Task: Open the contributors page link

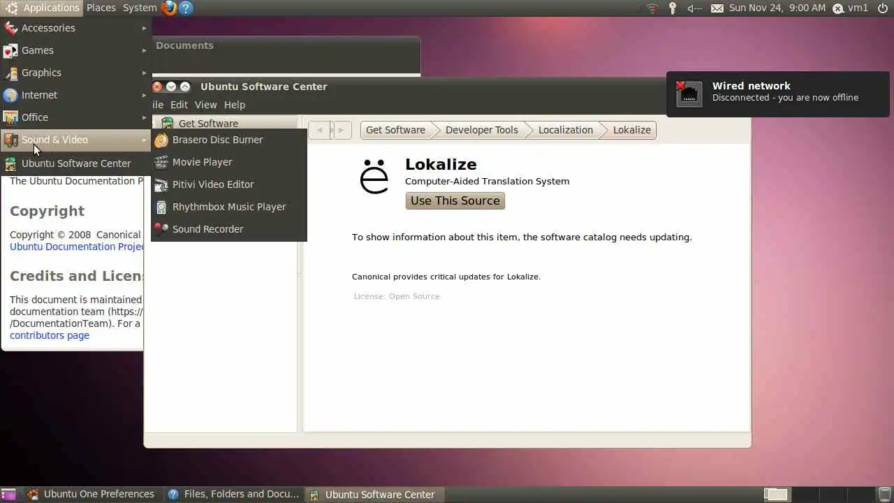Action: pyautogui.click(x=50, y=335)
